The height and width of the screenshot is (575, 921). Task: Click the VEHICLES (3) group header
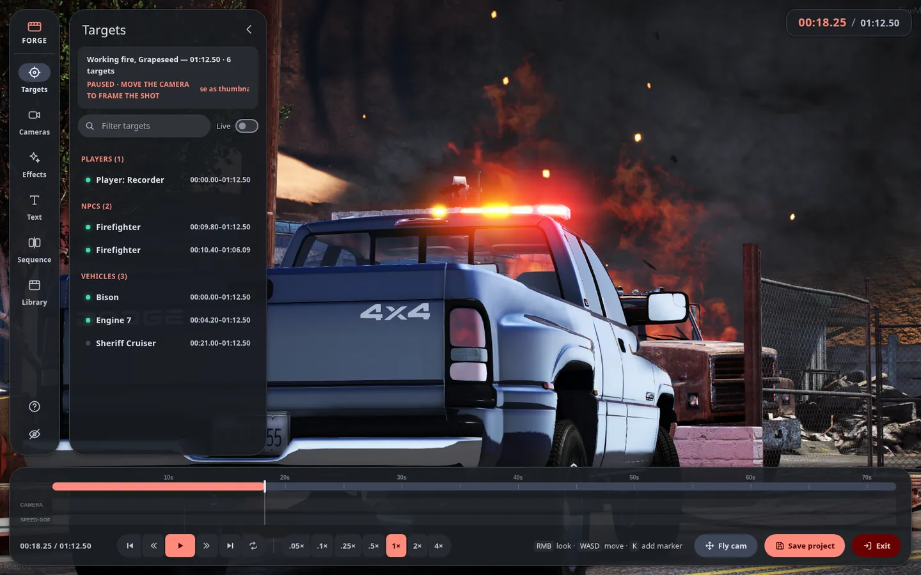[x=104, y=277]
